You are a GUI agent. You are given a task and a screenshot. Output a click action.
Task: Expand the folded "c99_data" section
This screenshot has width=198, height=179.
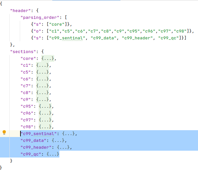(x=58, y=141)
